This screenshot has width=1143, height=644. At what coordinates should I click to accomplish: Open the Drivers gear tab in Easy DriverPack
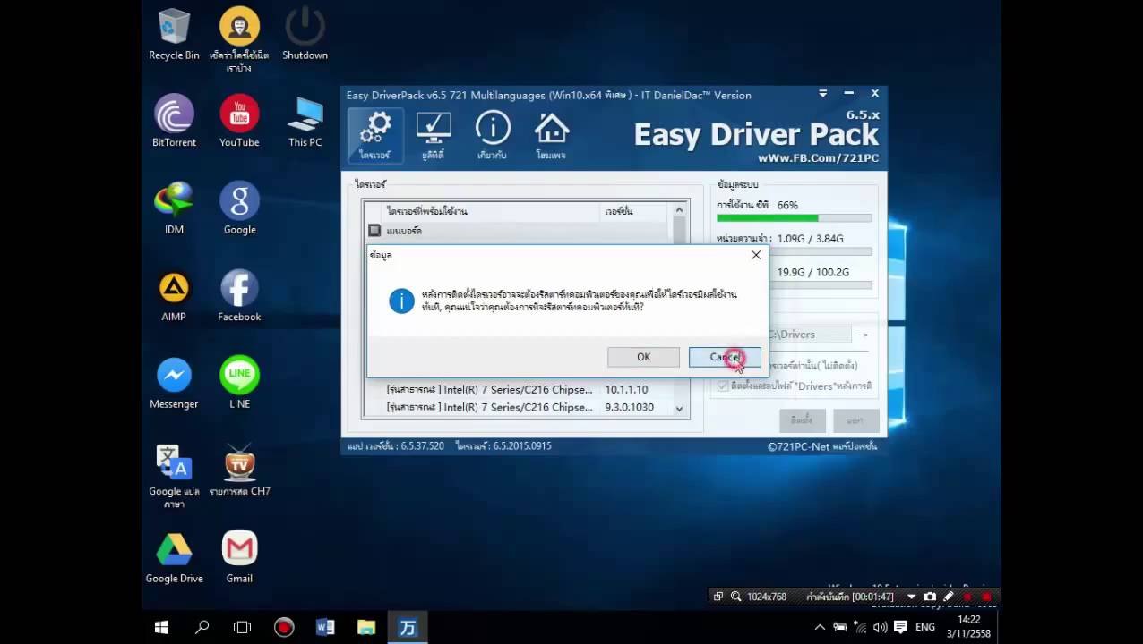[375, 136]
